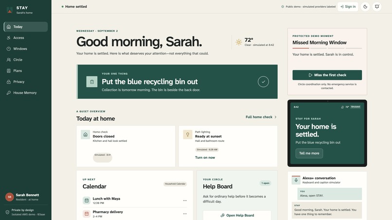The height and width of the screenshot is (220, 392).
Task: Click the Doors closed card title
Action: [104, 136]
